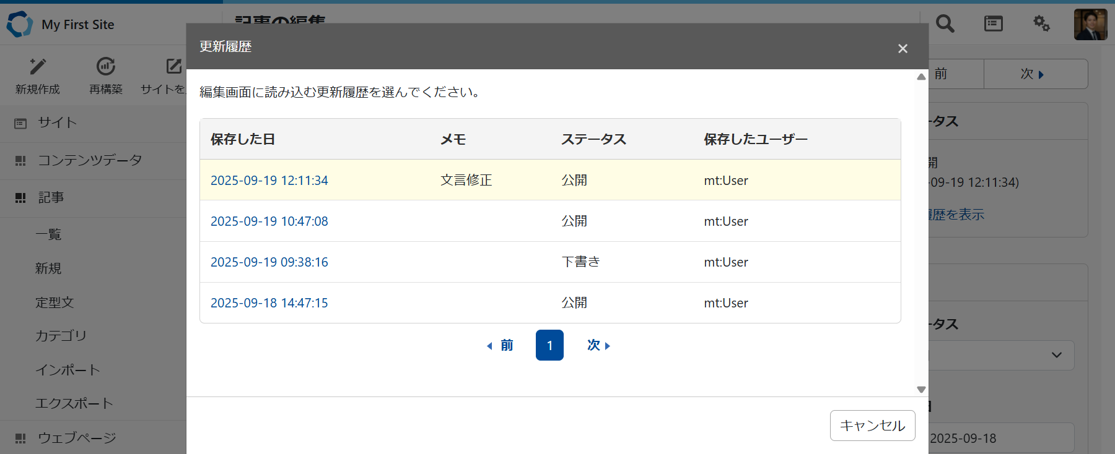
Task: Open the search magnifier icon
Action: (945, 24)
